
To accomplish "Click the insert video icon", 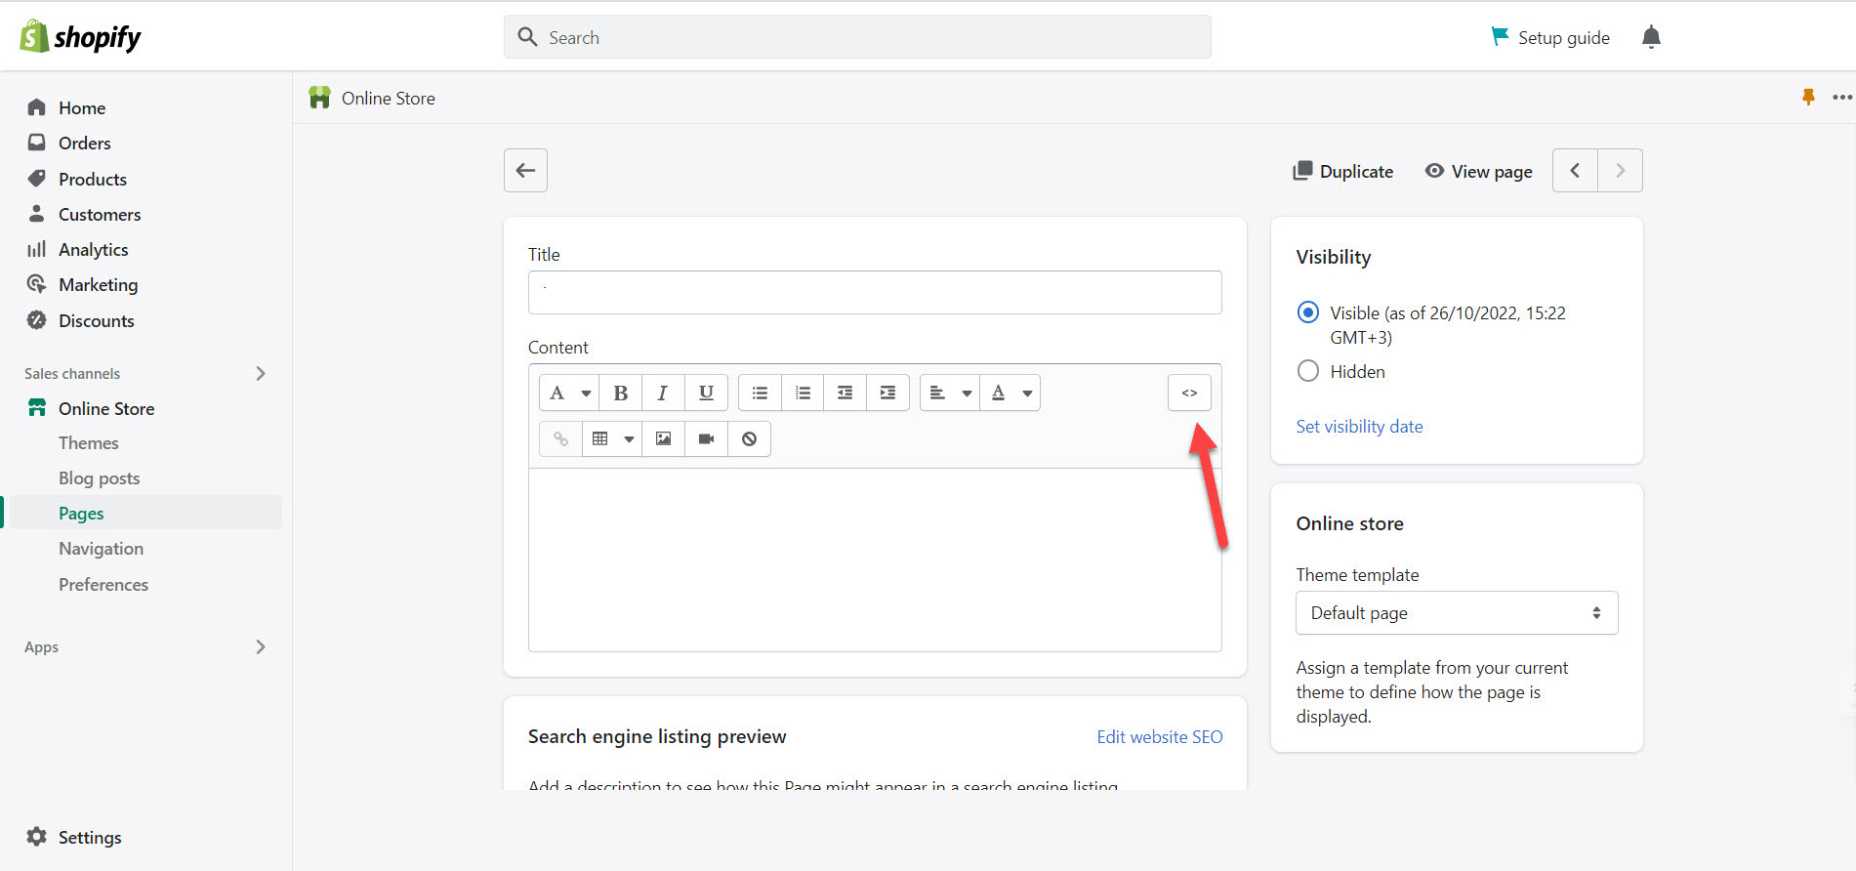I will point(706,438).
